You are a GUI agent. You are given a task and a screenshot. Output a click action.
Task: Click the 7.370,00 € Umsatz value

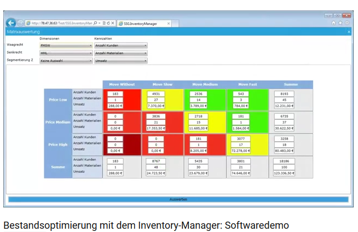(x=156, y=106)
